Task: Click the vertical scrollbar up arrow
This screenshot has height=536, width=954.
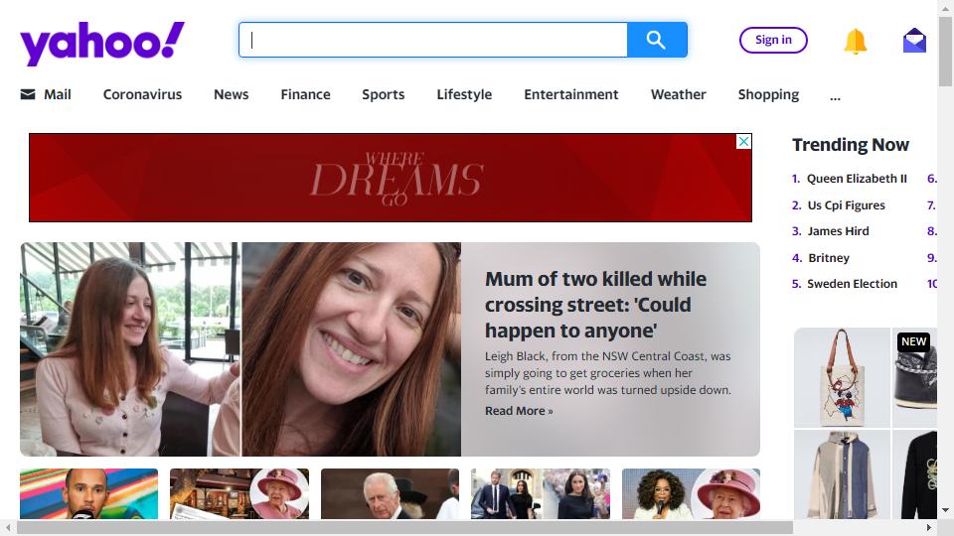Action: [x=945, y=7]
